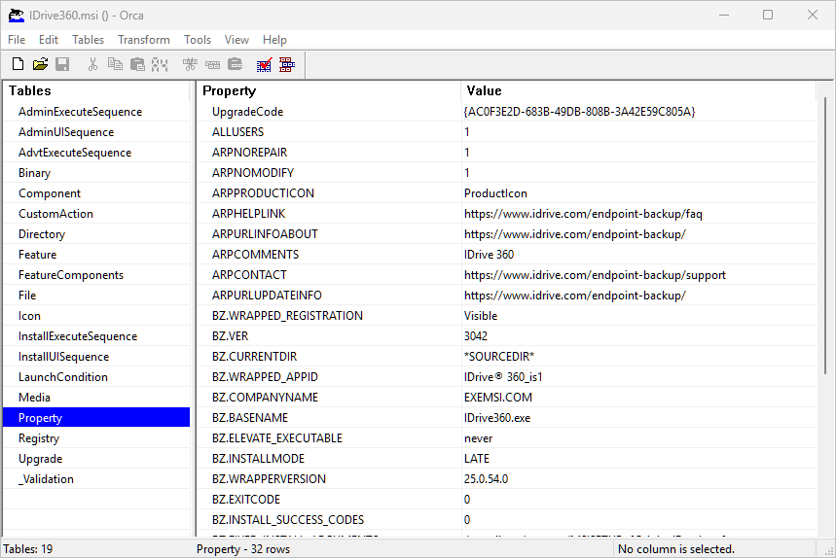The image size is (836, 558).
Task: Click the Paste clipboard toolbar icon
Action: pyautogui.click(x=137, y=65)
